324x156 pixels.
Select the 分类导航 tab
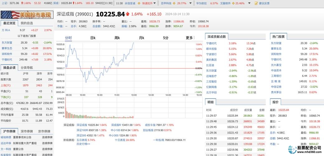coord(27,67)
